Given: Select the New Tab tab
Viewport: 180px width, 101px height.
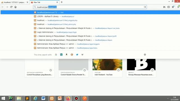Looking at the screenshot, I should (x=44, y=2).
